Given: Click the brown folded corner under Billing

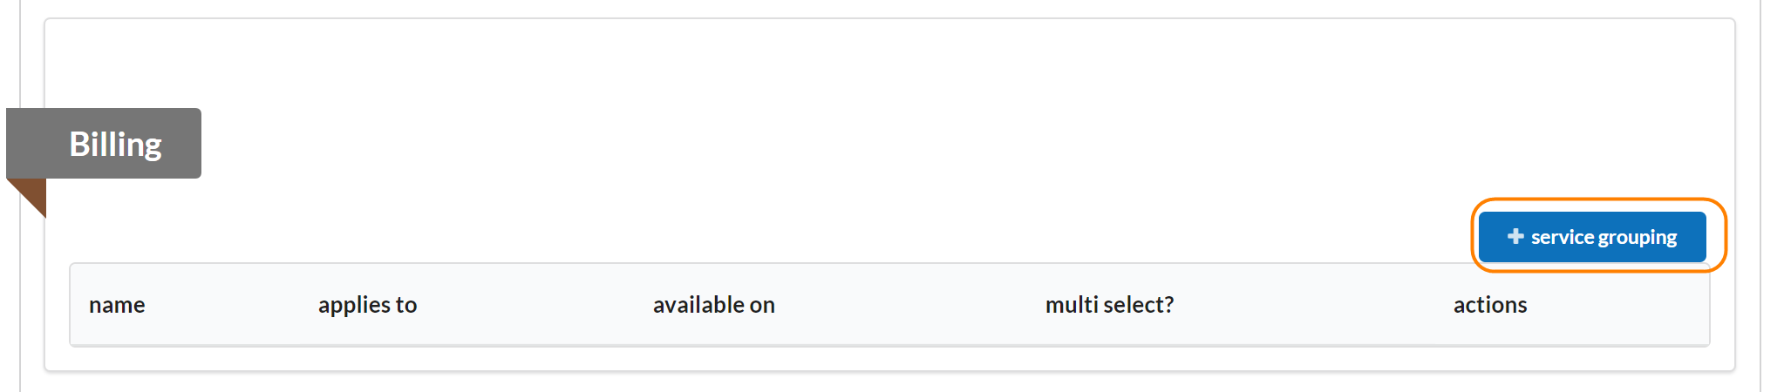Looking at the screenshot, I should click(32, 193).
